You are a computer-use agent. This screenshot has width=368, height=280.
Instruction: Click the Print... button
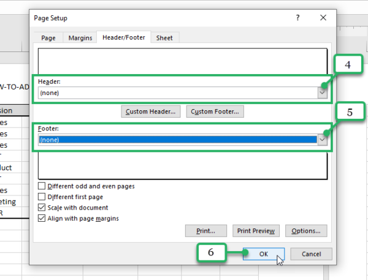(x=206, y=231)
